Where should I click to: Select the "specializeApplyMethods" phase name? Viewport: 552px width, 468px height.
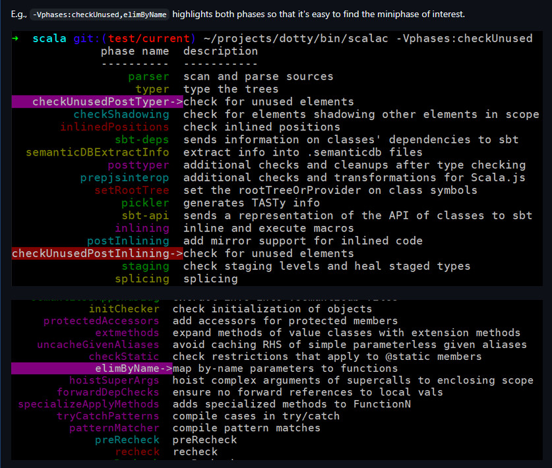(x=88, y=404)
